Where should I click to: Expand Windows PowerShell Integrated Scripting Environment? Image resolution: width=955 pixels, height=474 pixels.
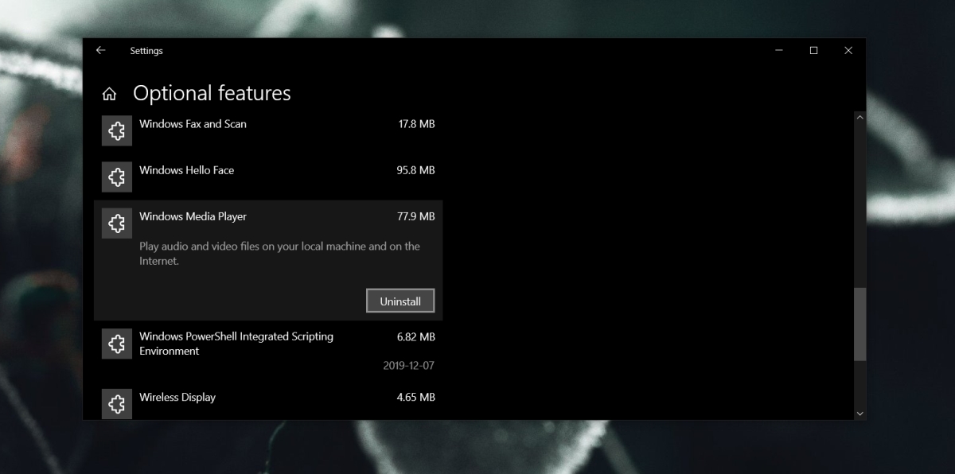pos(268,351)
